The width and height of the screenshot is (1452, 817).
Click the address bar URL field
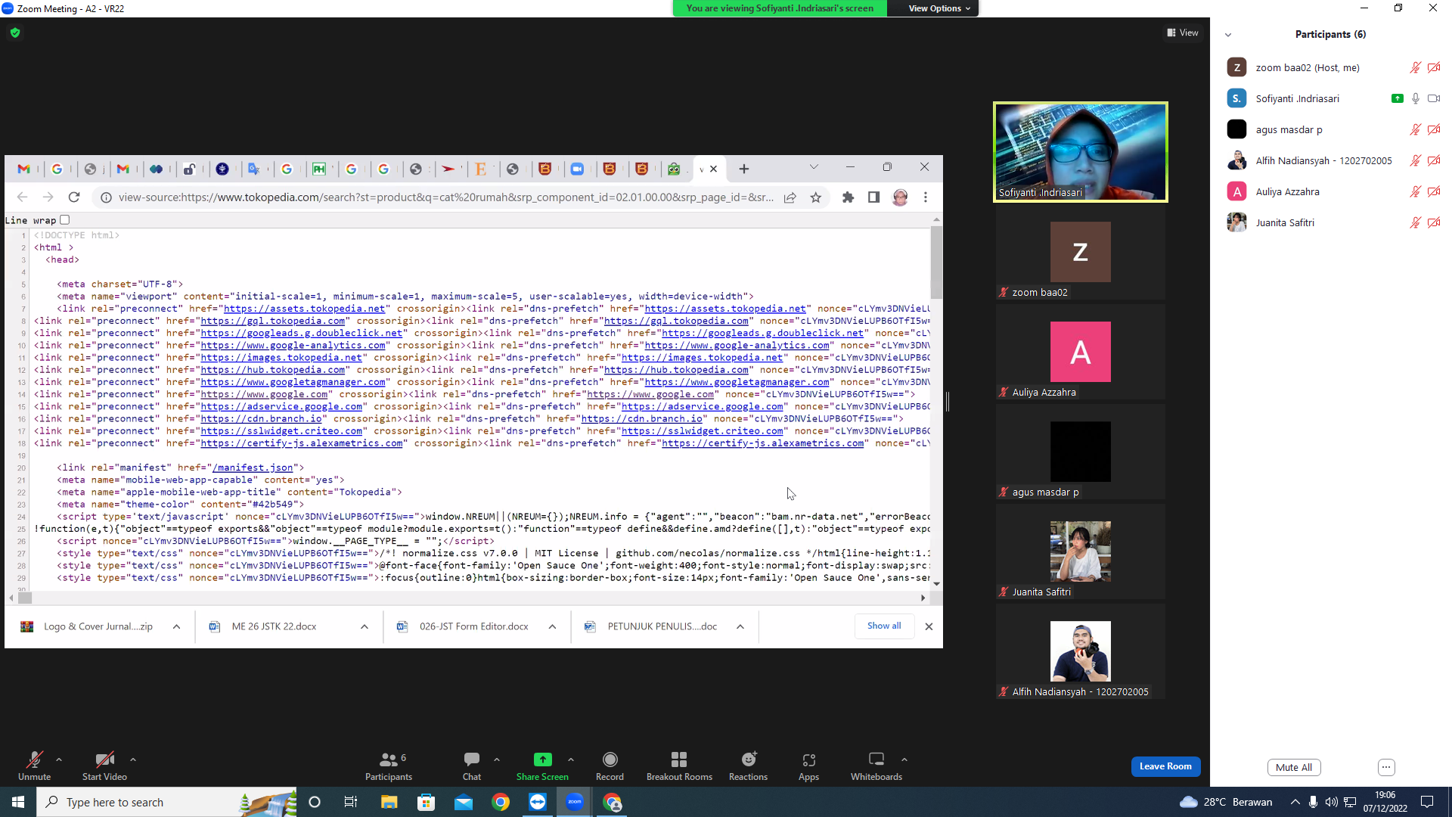446,197
